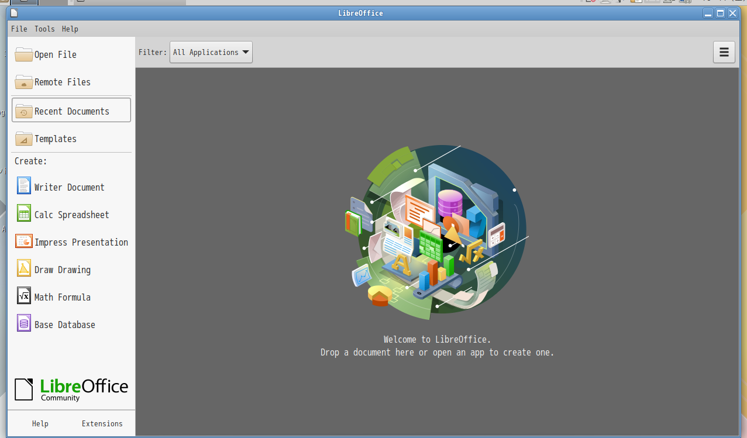Click the 'Drop a document here' text line
The width and height of the screenshot is (747, 438).
click(437, 353)
